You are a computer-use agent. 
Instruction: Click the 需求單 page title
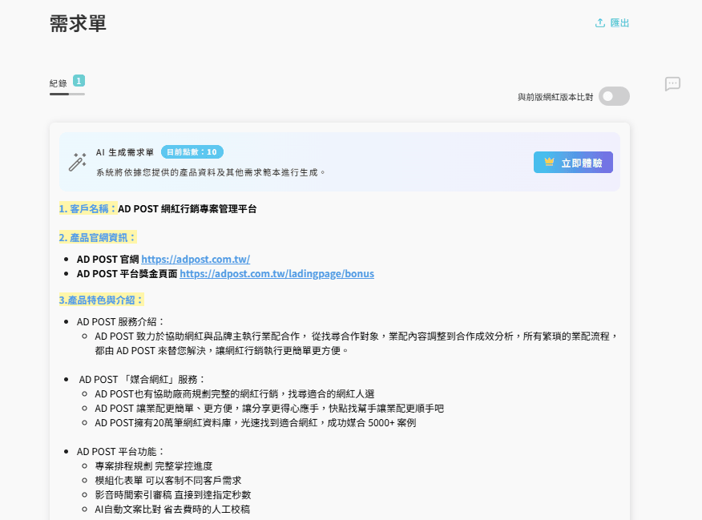(78, 23)
